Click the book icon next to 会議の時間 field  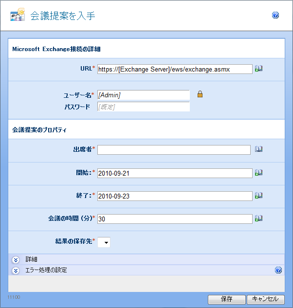[x=258, y=218]
